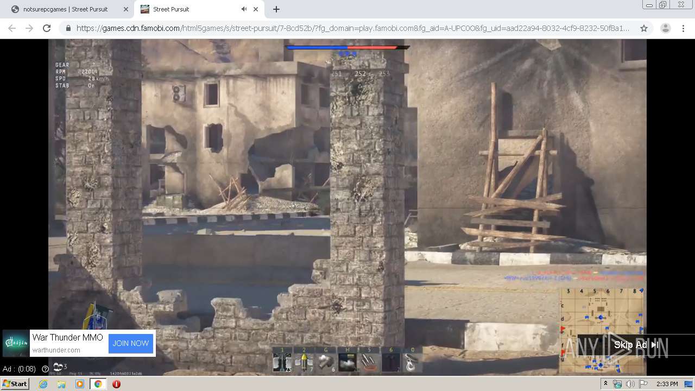The image size is (695, 391).
Task: Close the Street Pursuit tab
Action: click(x=256, y=9)
